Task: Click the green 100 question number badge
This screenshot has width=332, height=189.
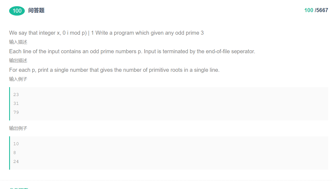Action: pyautogui.click(x=17, y=11)
